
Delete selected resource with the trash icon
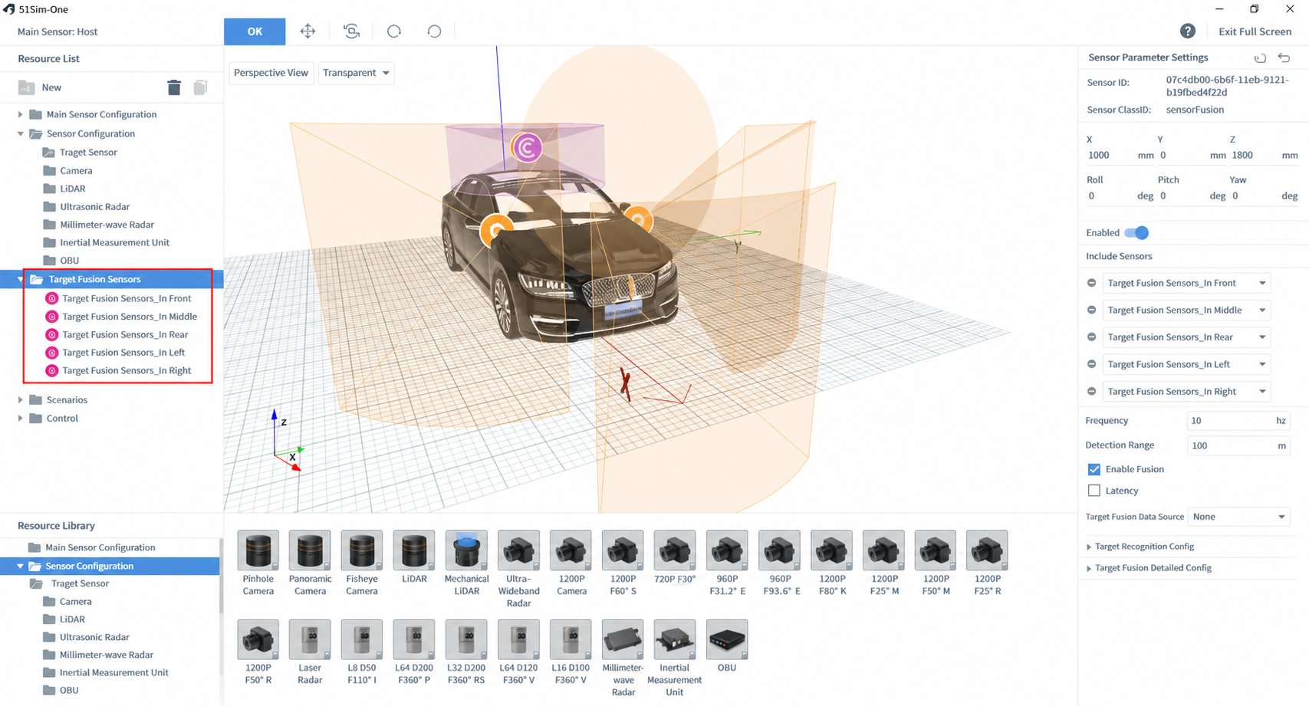174,87
